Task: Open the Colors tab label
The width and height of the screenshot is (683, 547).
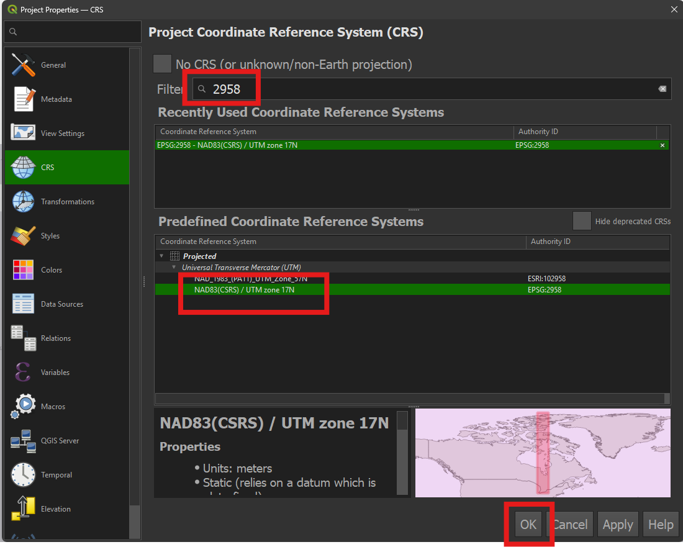Action: (x=52, y=270)
